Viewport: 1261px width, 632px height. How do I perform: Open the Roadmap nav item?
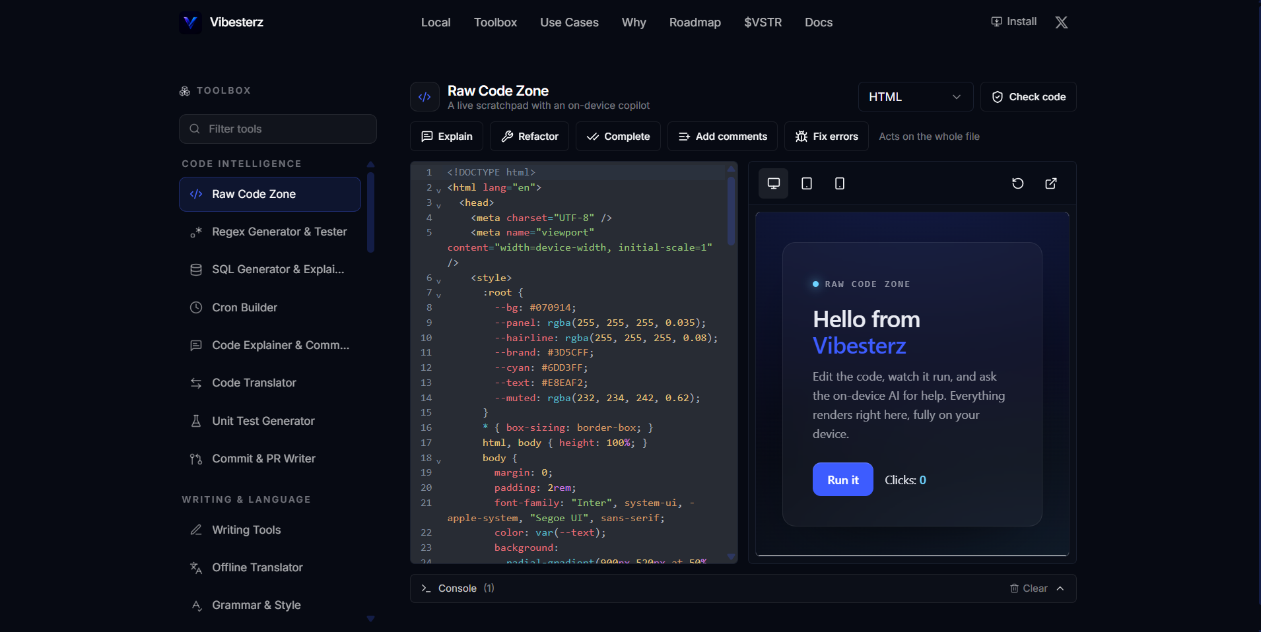coord(695,22)
